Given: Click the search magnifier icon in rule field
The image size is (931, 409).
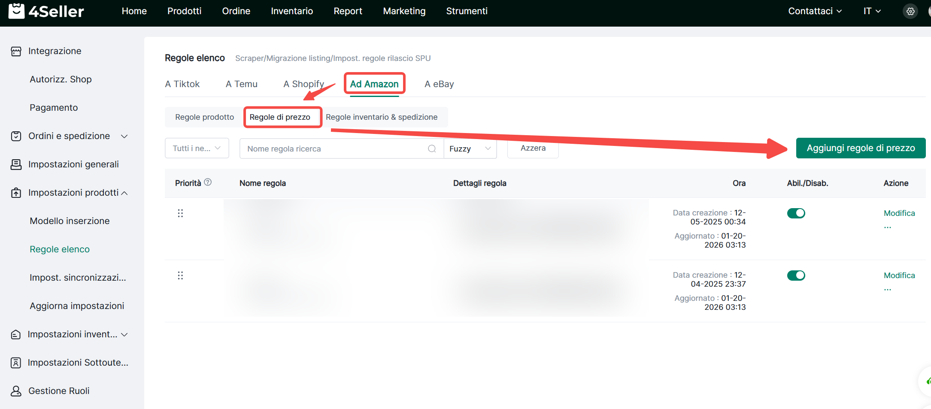Looking at the screenshot, I should click(432, 149).
